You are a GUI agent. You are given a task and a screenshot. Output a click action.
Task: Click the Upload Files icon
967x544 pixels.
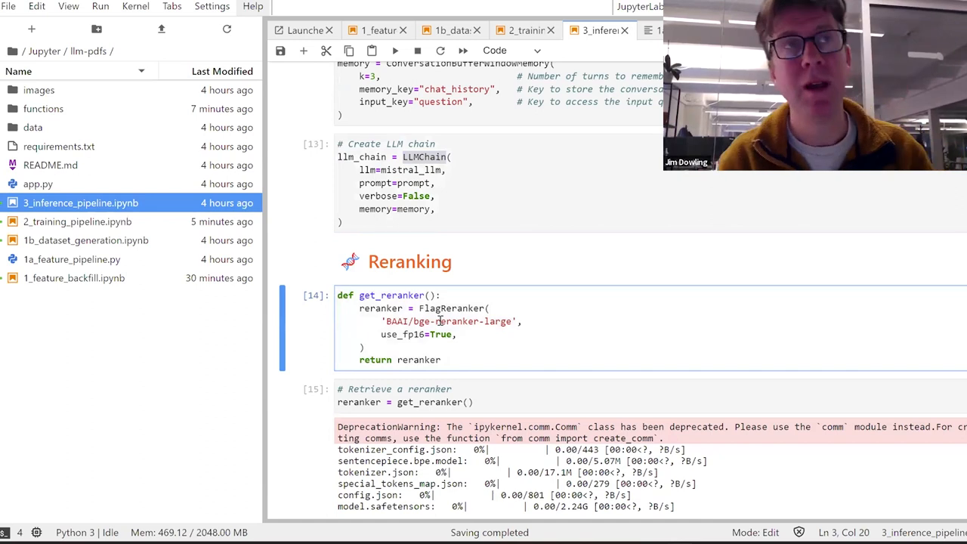(161, 29)
